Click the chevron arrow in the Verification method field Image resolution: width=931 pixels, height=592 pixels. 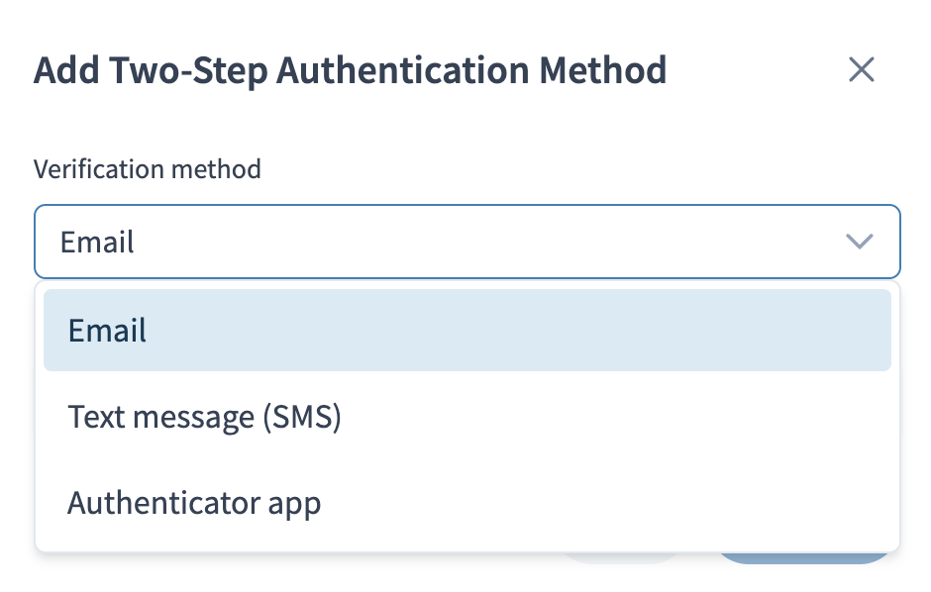coord(859,242)
